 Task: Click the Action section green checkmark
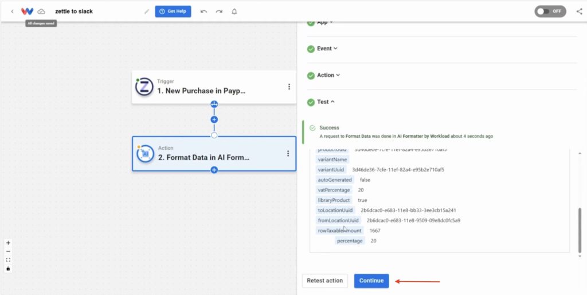(x=311, y=75)
